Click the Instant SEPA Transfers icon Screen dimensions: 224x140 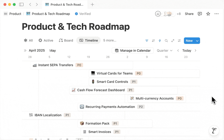tap(34, 65)
